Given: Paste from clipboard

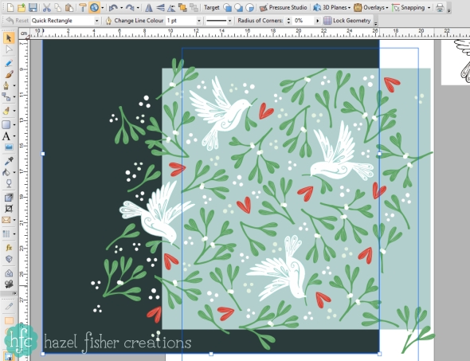Looking at the screenshot, I should 69,7.
